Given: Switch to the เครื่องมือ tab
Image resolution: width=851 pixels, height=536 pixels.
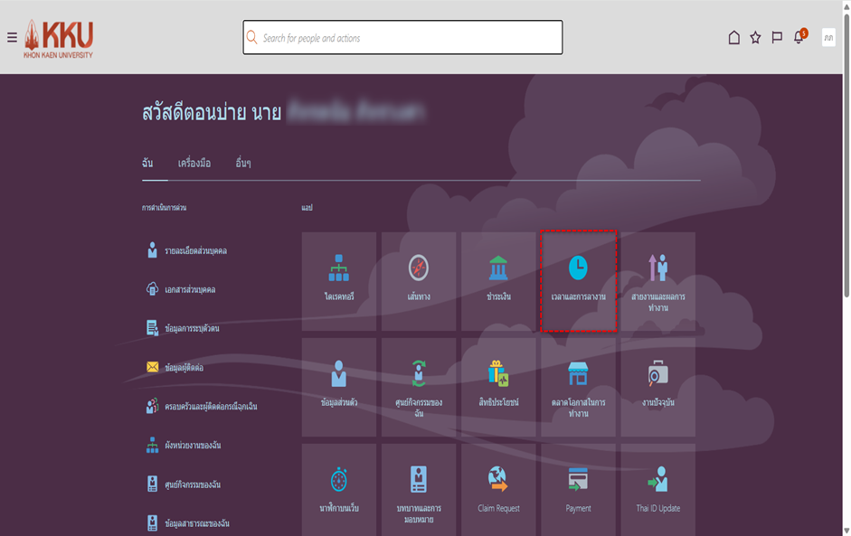Looking at the screenshot, I should [194, 164].
